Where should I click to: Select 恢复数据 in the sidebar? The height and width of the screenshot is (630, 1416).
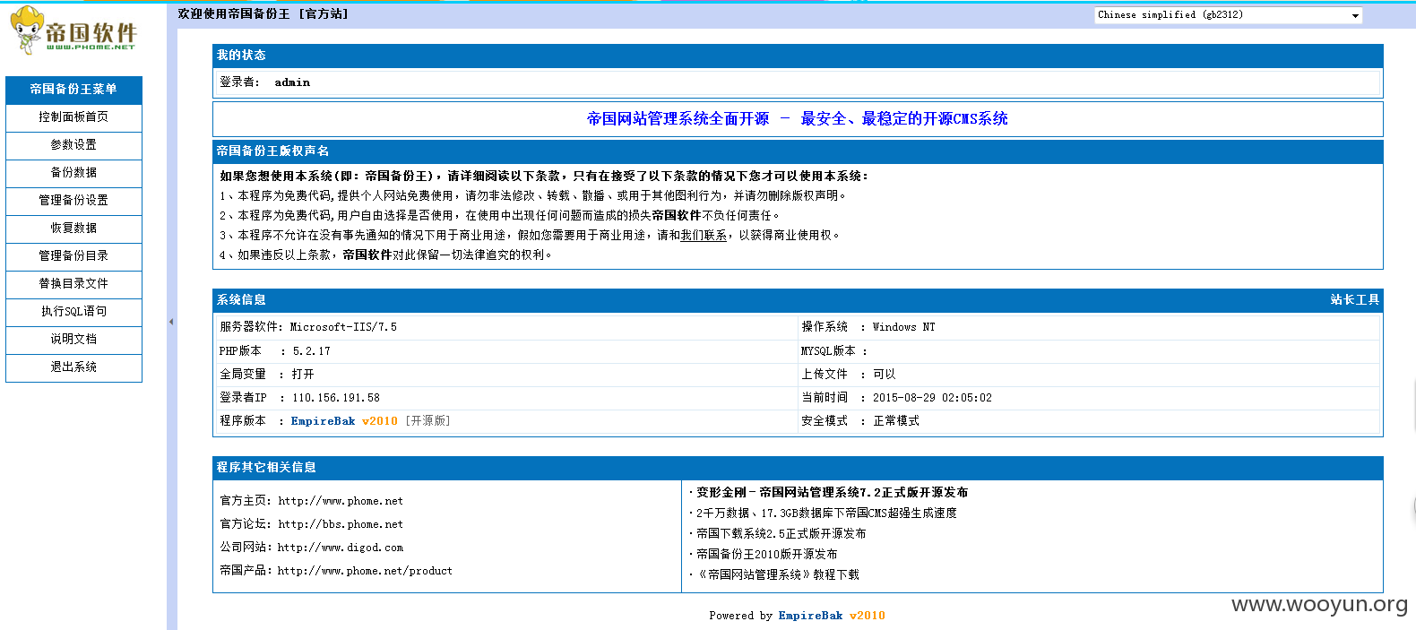click(73, 229)
